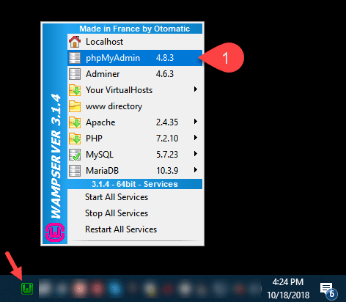Click the Localhost house icon
The height and width of the screenshot is (302, 346).
click(75, 42)
